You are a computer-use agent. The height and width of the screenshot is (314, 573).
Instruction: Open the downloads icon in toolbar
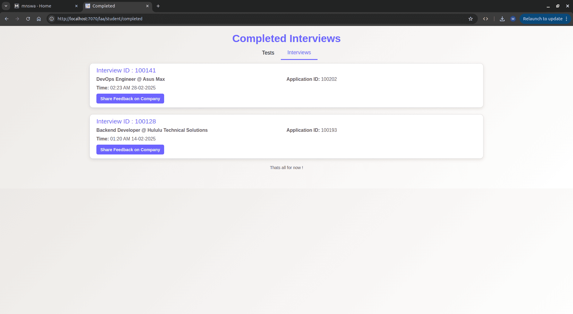click(502, 19)
